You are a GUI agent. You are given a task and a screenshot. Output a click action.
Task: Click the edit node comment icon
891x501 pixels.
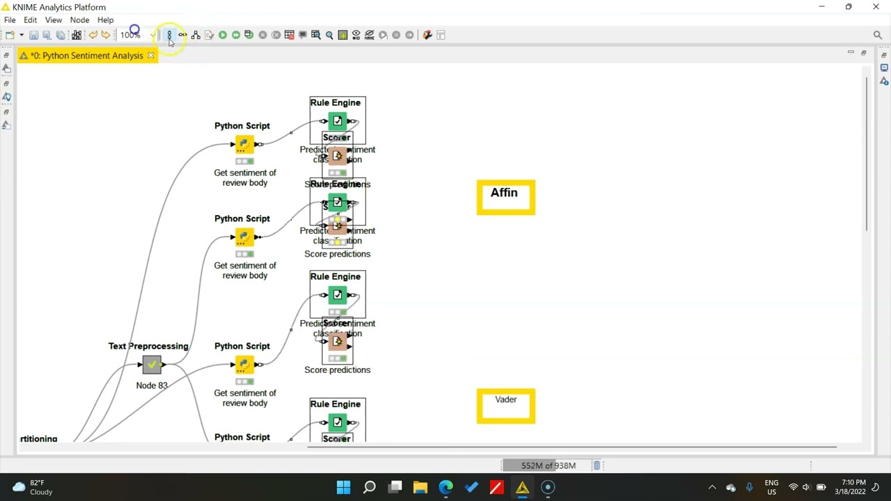pyautogui.click(x=303, y=35)
